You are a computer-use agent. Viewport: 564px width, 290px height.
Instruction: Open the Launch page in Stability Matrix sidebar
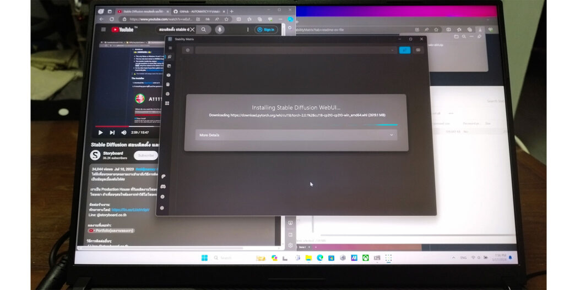(170, 57)
